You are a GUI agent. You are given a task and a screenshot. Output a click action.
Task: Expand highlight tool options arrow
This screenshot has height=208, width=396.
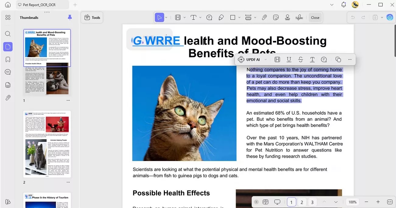[185, 18]
